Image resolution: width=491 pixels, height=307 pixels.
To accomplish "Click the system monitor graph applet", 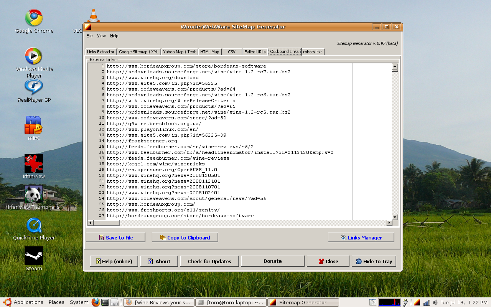I will pyautogui.click(x=390, y=302).
